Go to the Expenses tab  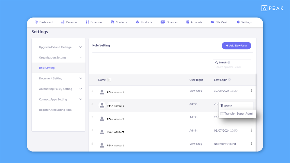94,22
